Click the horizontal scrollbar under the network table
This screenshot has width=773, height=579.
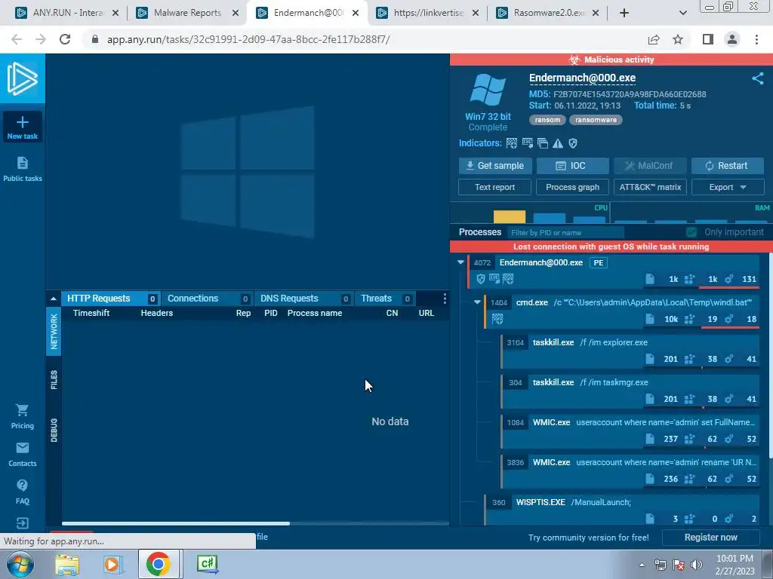[175, 523]
